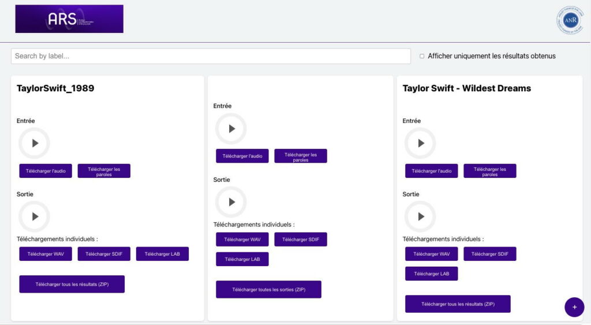Télécharger SDIF in TaylorSwift_1989 card
Screen dimensions: 591x325
pos(104,254)
